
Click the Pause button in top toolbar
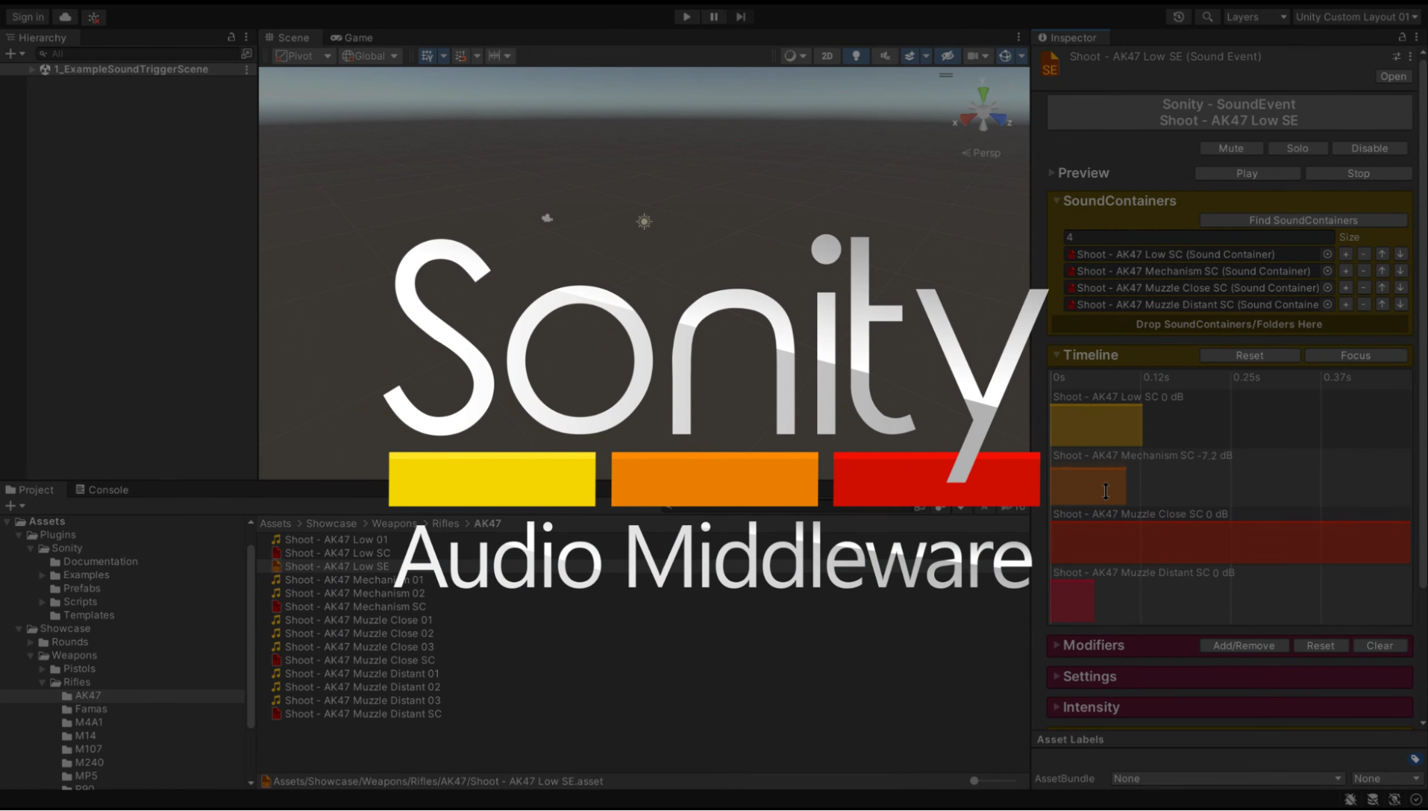pyautogui.click(x=713, y=16)
